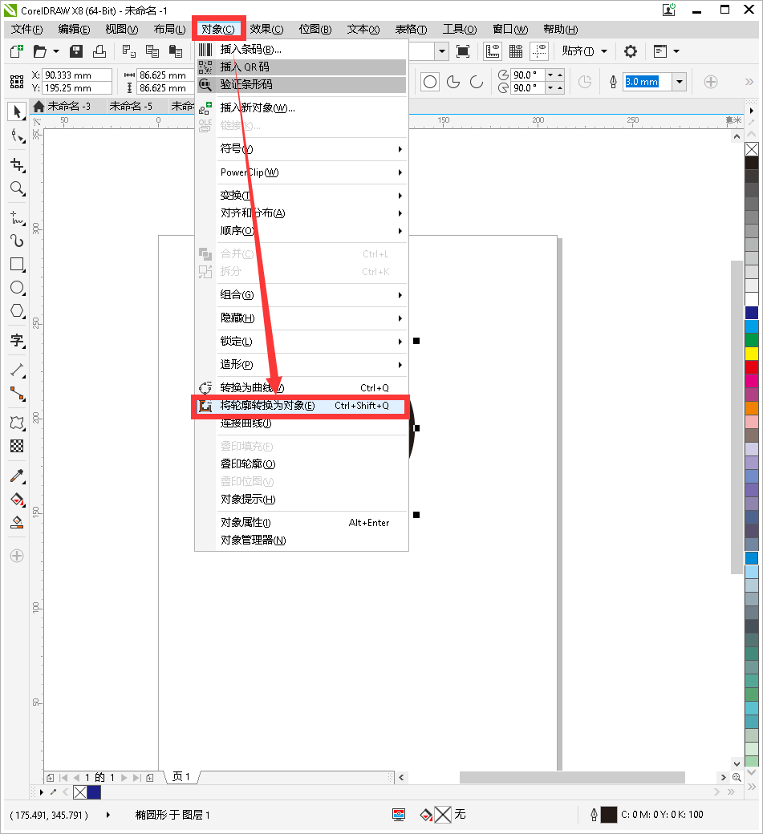This screenshot has height=834, width=763.
Task: Switch to the 未命名 -5 document tab
Action: pyautogui.click(x=131, y=107)
